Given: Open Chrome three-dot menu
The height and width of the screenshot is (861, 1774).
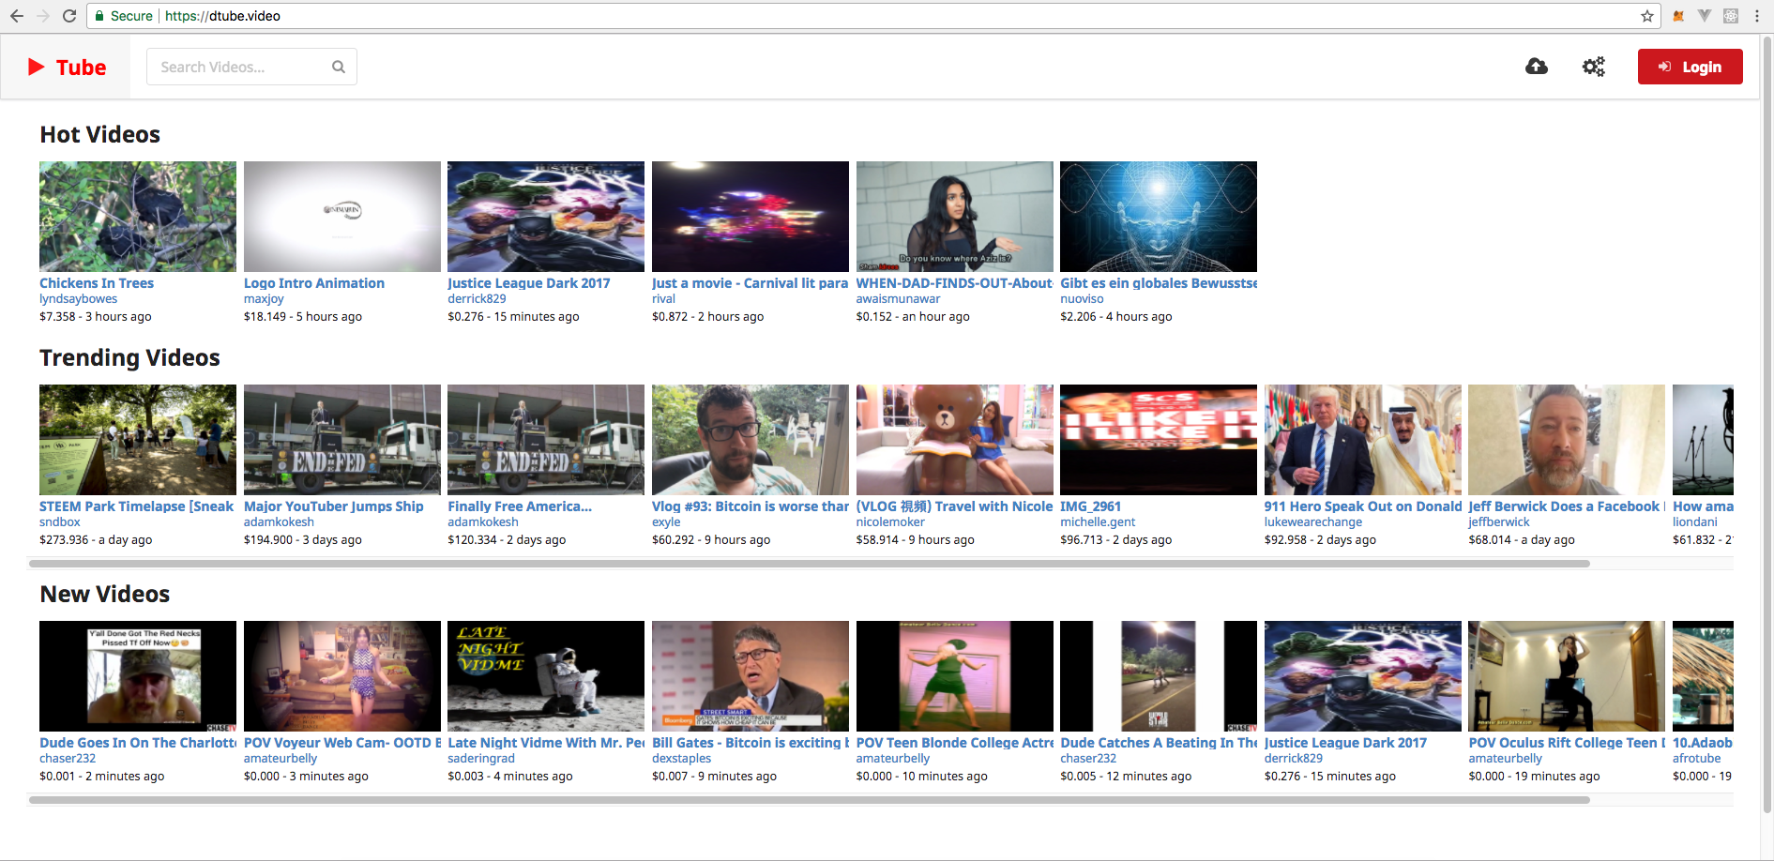Looking at the screenshot, I should click(1757, 16).
